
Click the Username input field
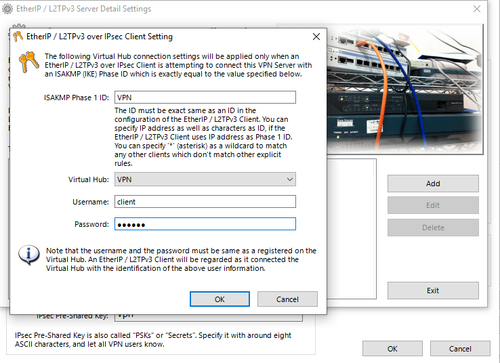pyautogui.click(x=205, y=202)
